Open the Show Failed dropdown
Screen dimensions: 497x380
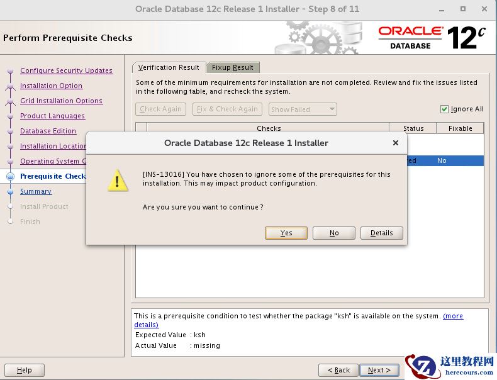303,109
